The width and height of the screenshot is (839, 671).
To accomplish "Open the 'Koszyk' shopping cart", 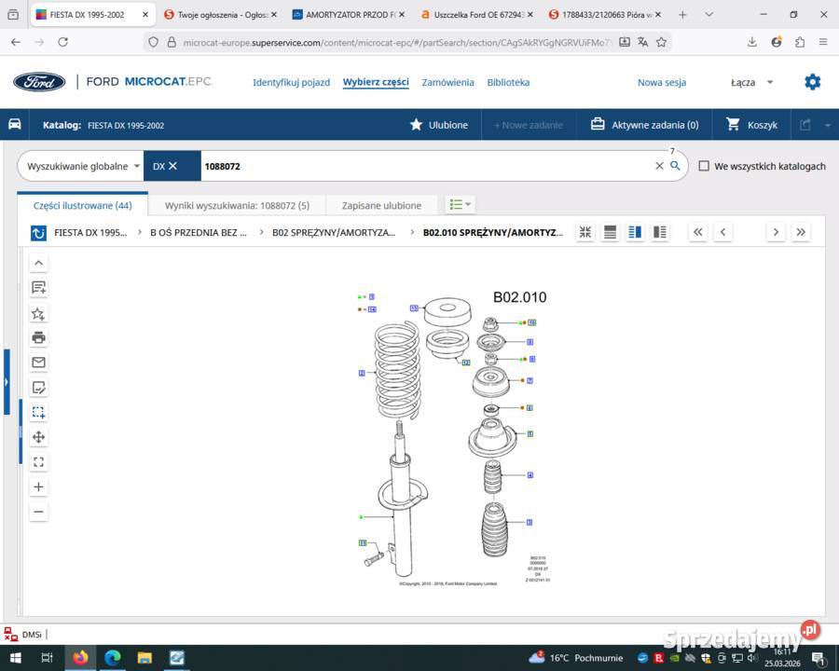I will click(751, 125).
